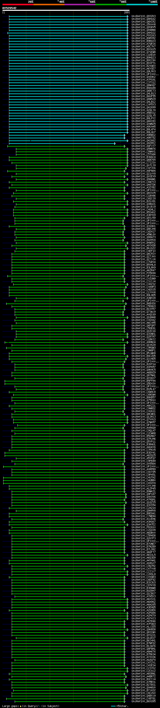Viewport: 160px width, 708px height.
Task: Click the green alignment bar for UniRef100_A4FIY7
Action: pyautogui.click(x=66, y=146)
